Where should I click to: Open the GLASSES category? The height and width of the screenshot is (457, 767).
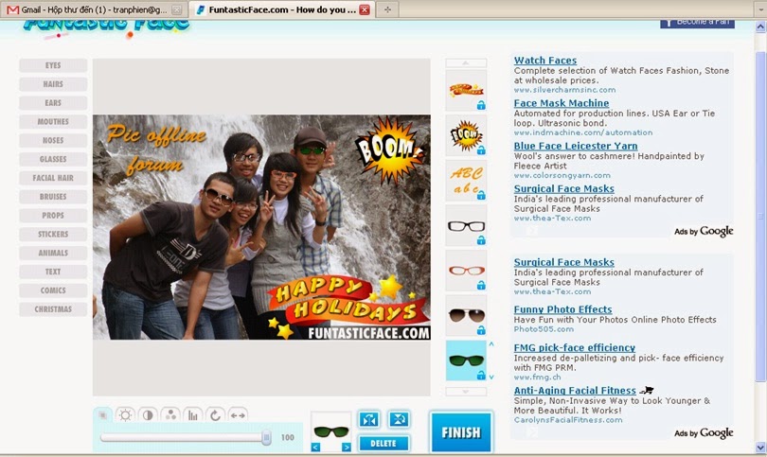[x=53, y=159]
